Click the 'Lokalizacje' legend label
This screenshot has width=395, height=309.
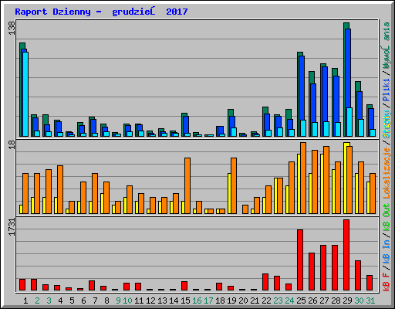click(387, 172)
